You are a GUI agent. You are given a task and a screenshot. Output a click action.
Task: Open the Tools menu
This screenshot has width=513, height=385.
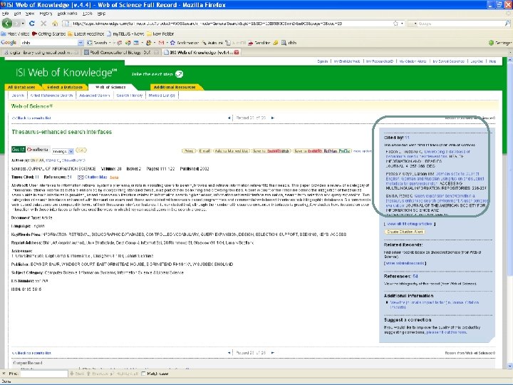coord(88,14)
